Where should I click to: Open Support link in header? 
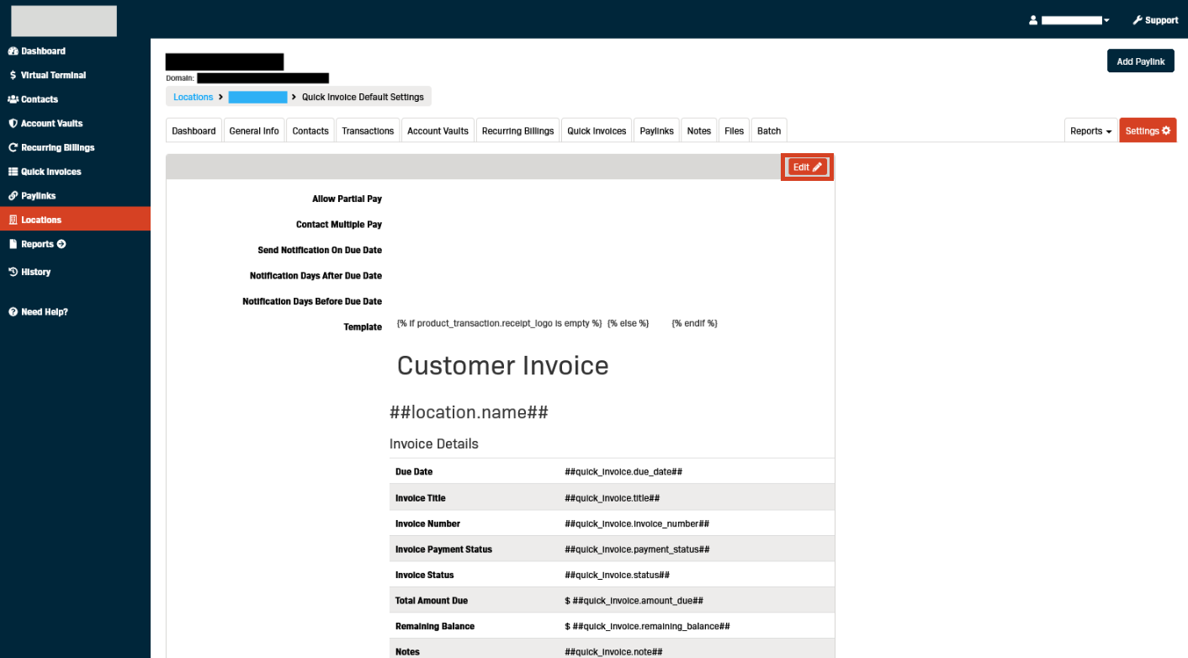click(1155, 20)
